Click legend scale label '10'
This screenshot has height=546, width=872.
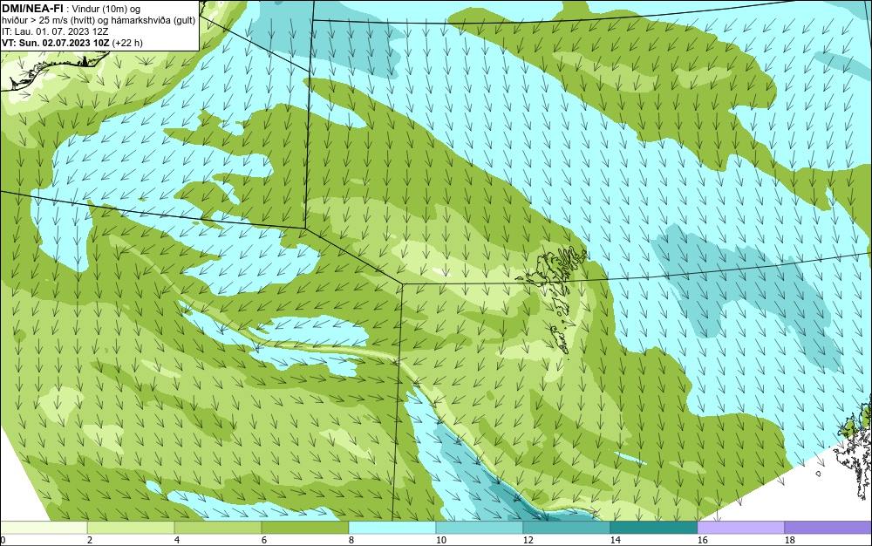pos(440,540)
